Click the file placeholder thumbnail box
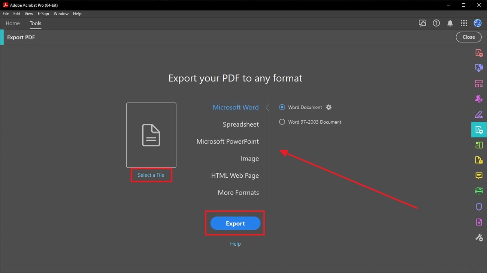The width and height of the screenshot is (487, 273). [x=151, y=135]
